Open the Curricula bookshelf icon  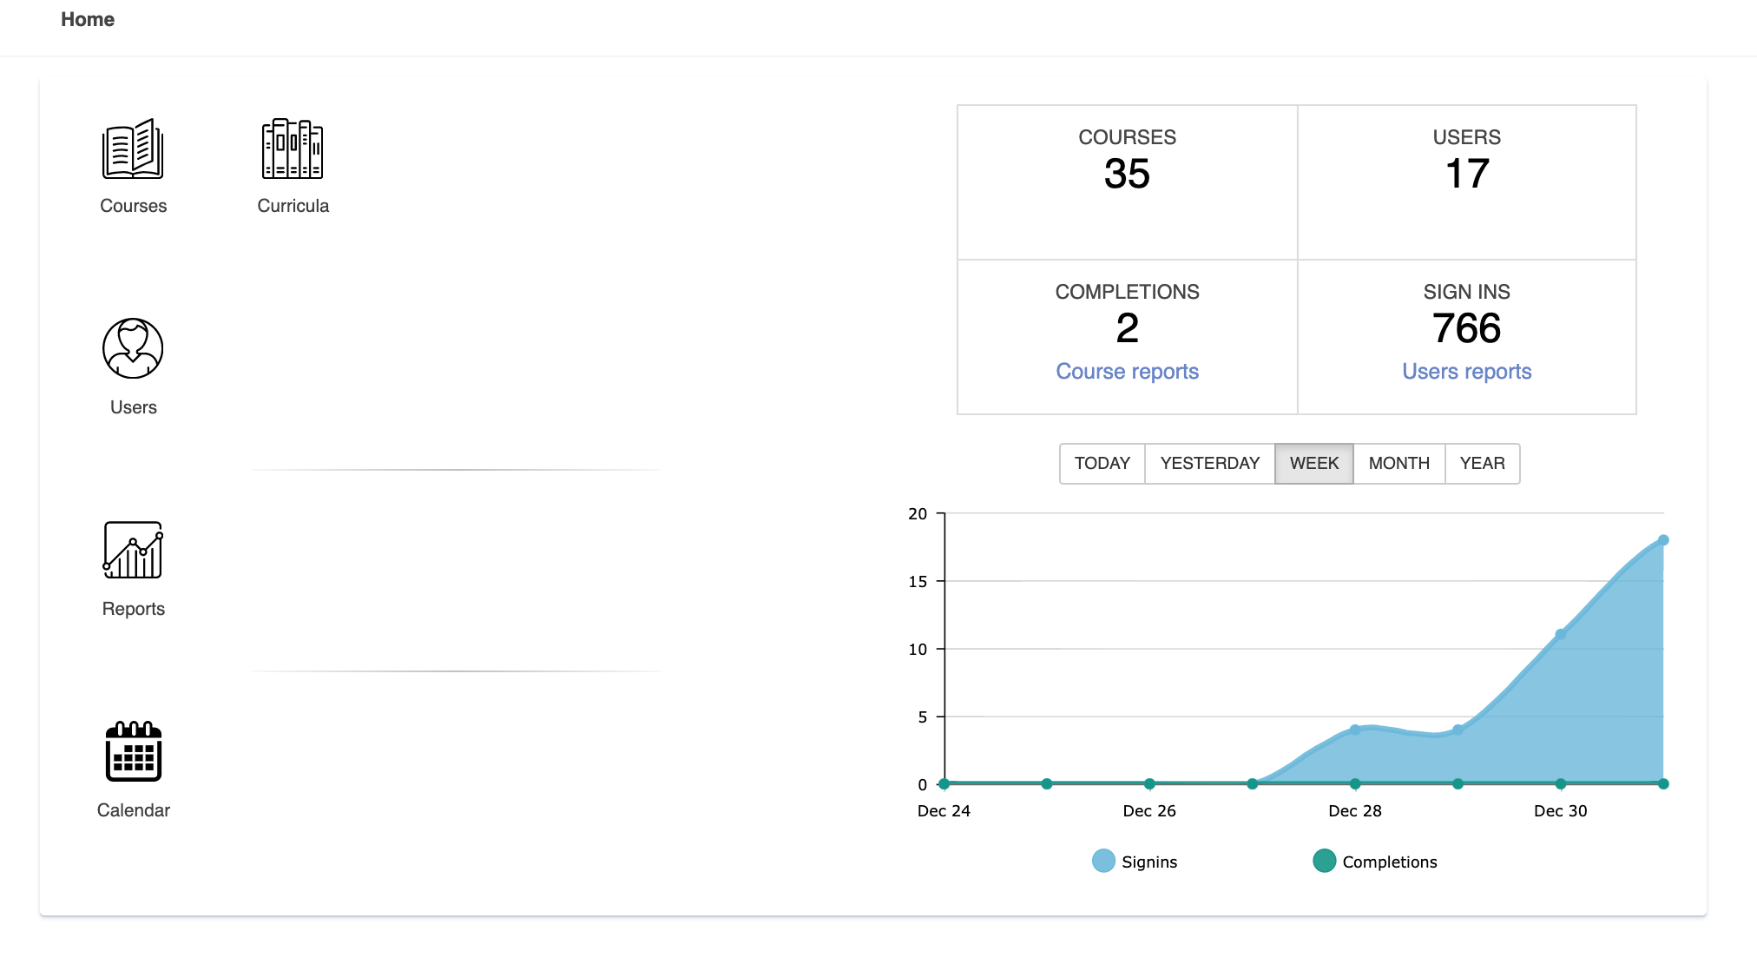point(293,149)
